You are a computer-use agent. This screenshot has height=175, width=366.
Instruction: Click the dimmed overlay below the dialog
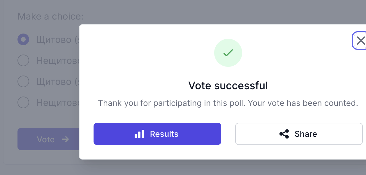(204, 168)
